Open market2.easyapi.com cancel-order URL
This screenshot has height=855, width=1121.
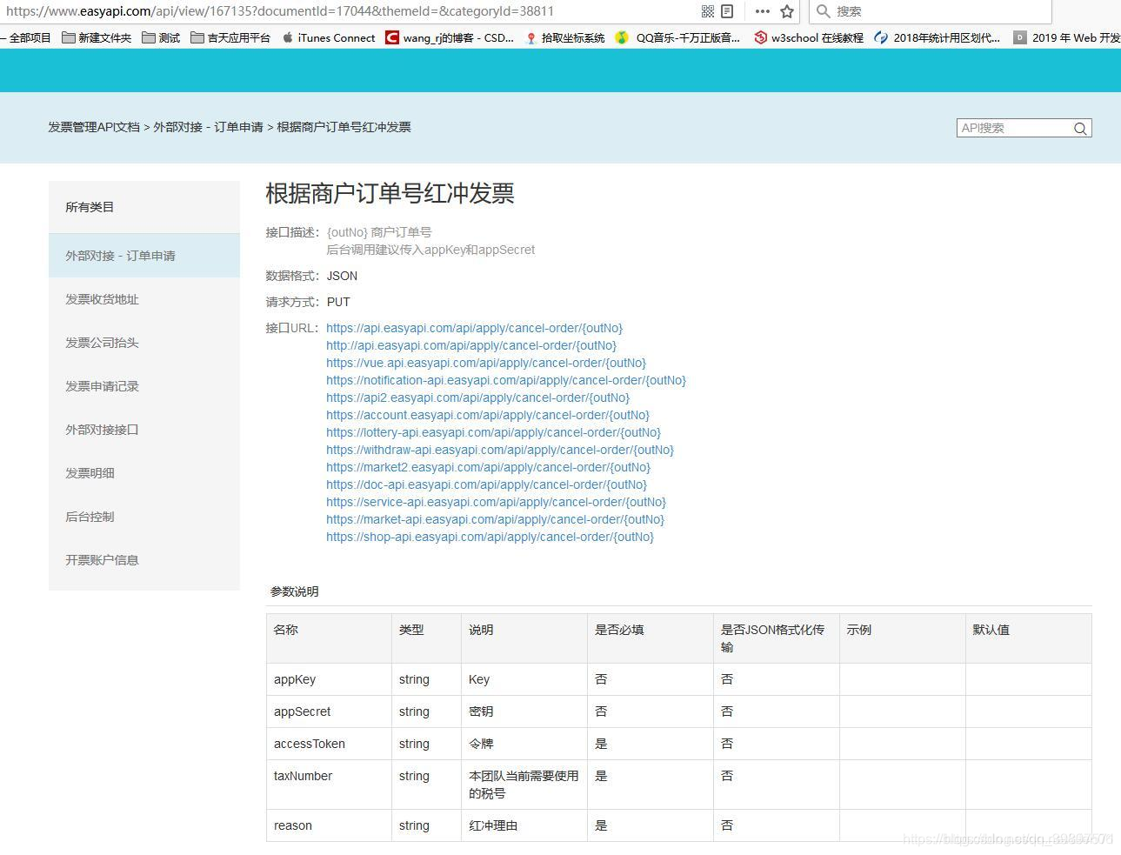click(489, 467)
